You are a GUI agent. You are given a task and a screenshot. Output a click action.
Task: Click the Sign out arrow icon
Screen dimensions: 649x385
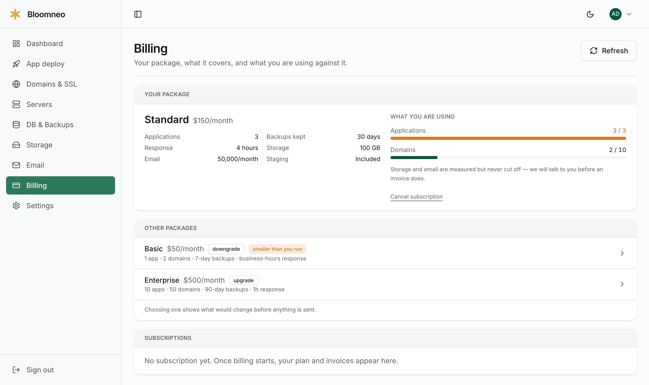coord(16,370)
